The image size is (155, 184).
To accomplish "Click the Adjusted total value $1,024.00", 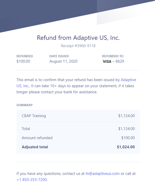I will pyautogui.click(x=126, y=147).
